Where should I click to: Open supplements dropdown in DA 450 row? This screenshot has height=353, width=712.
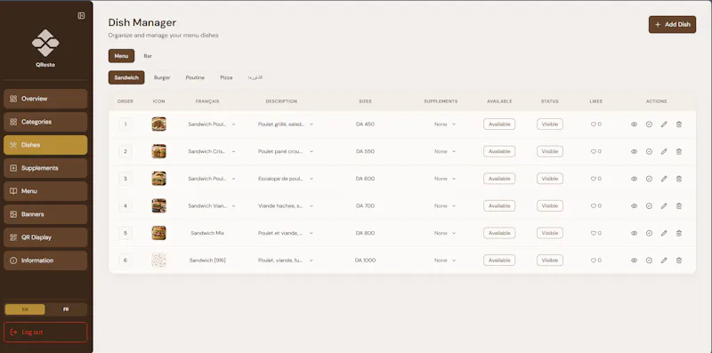(x=444, y=124)
